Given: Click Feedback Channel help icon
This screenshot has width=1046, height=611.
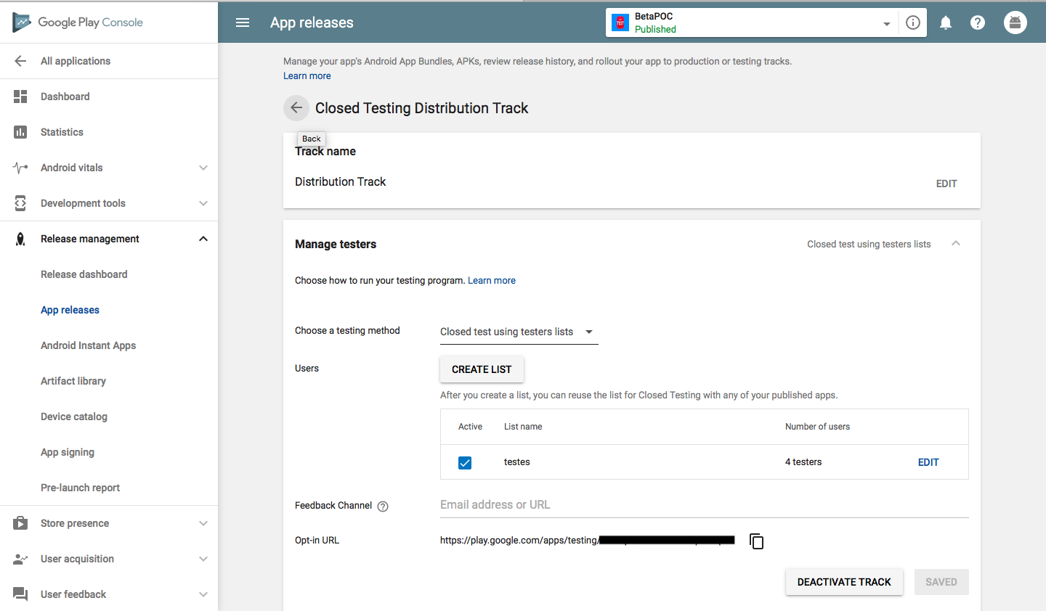Looking at the screenshot, I should 383,507.
